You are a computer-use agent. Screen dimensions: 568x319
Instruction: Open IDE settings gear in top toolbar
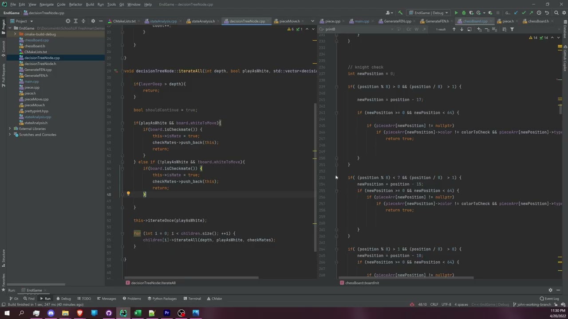tap(564, 13)
